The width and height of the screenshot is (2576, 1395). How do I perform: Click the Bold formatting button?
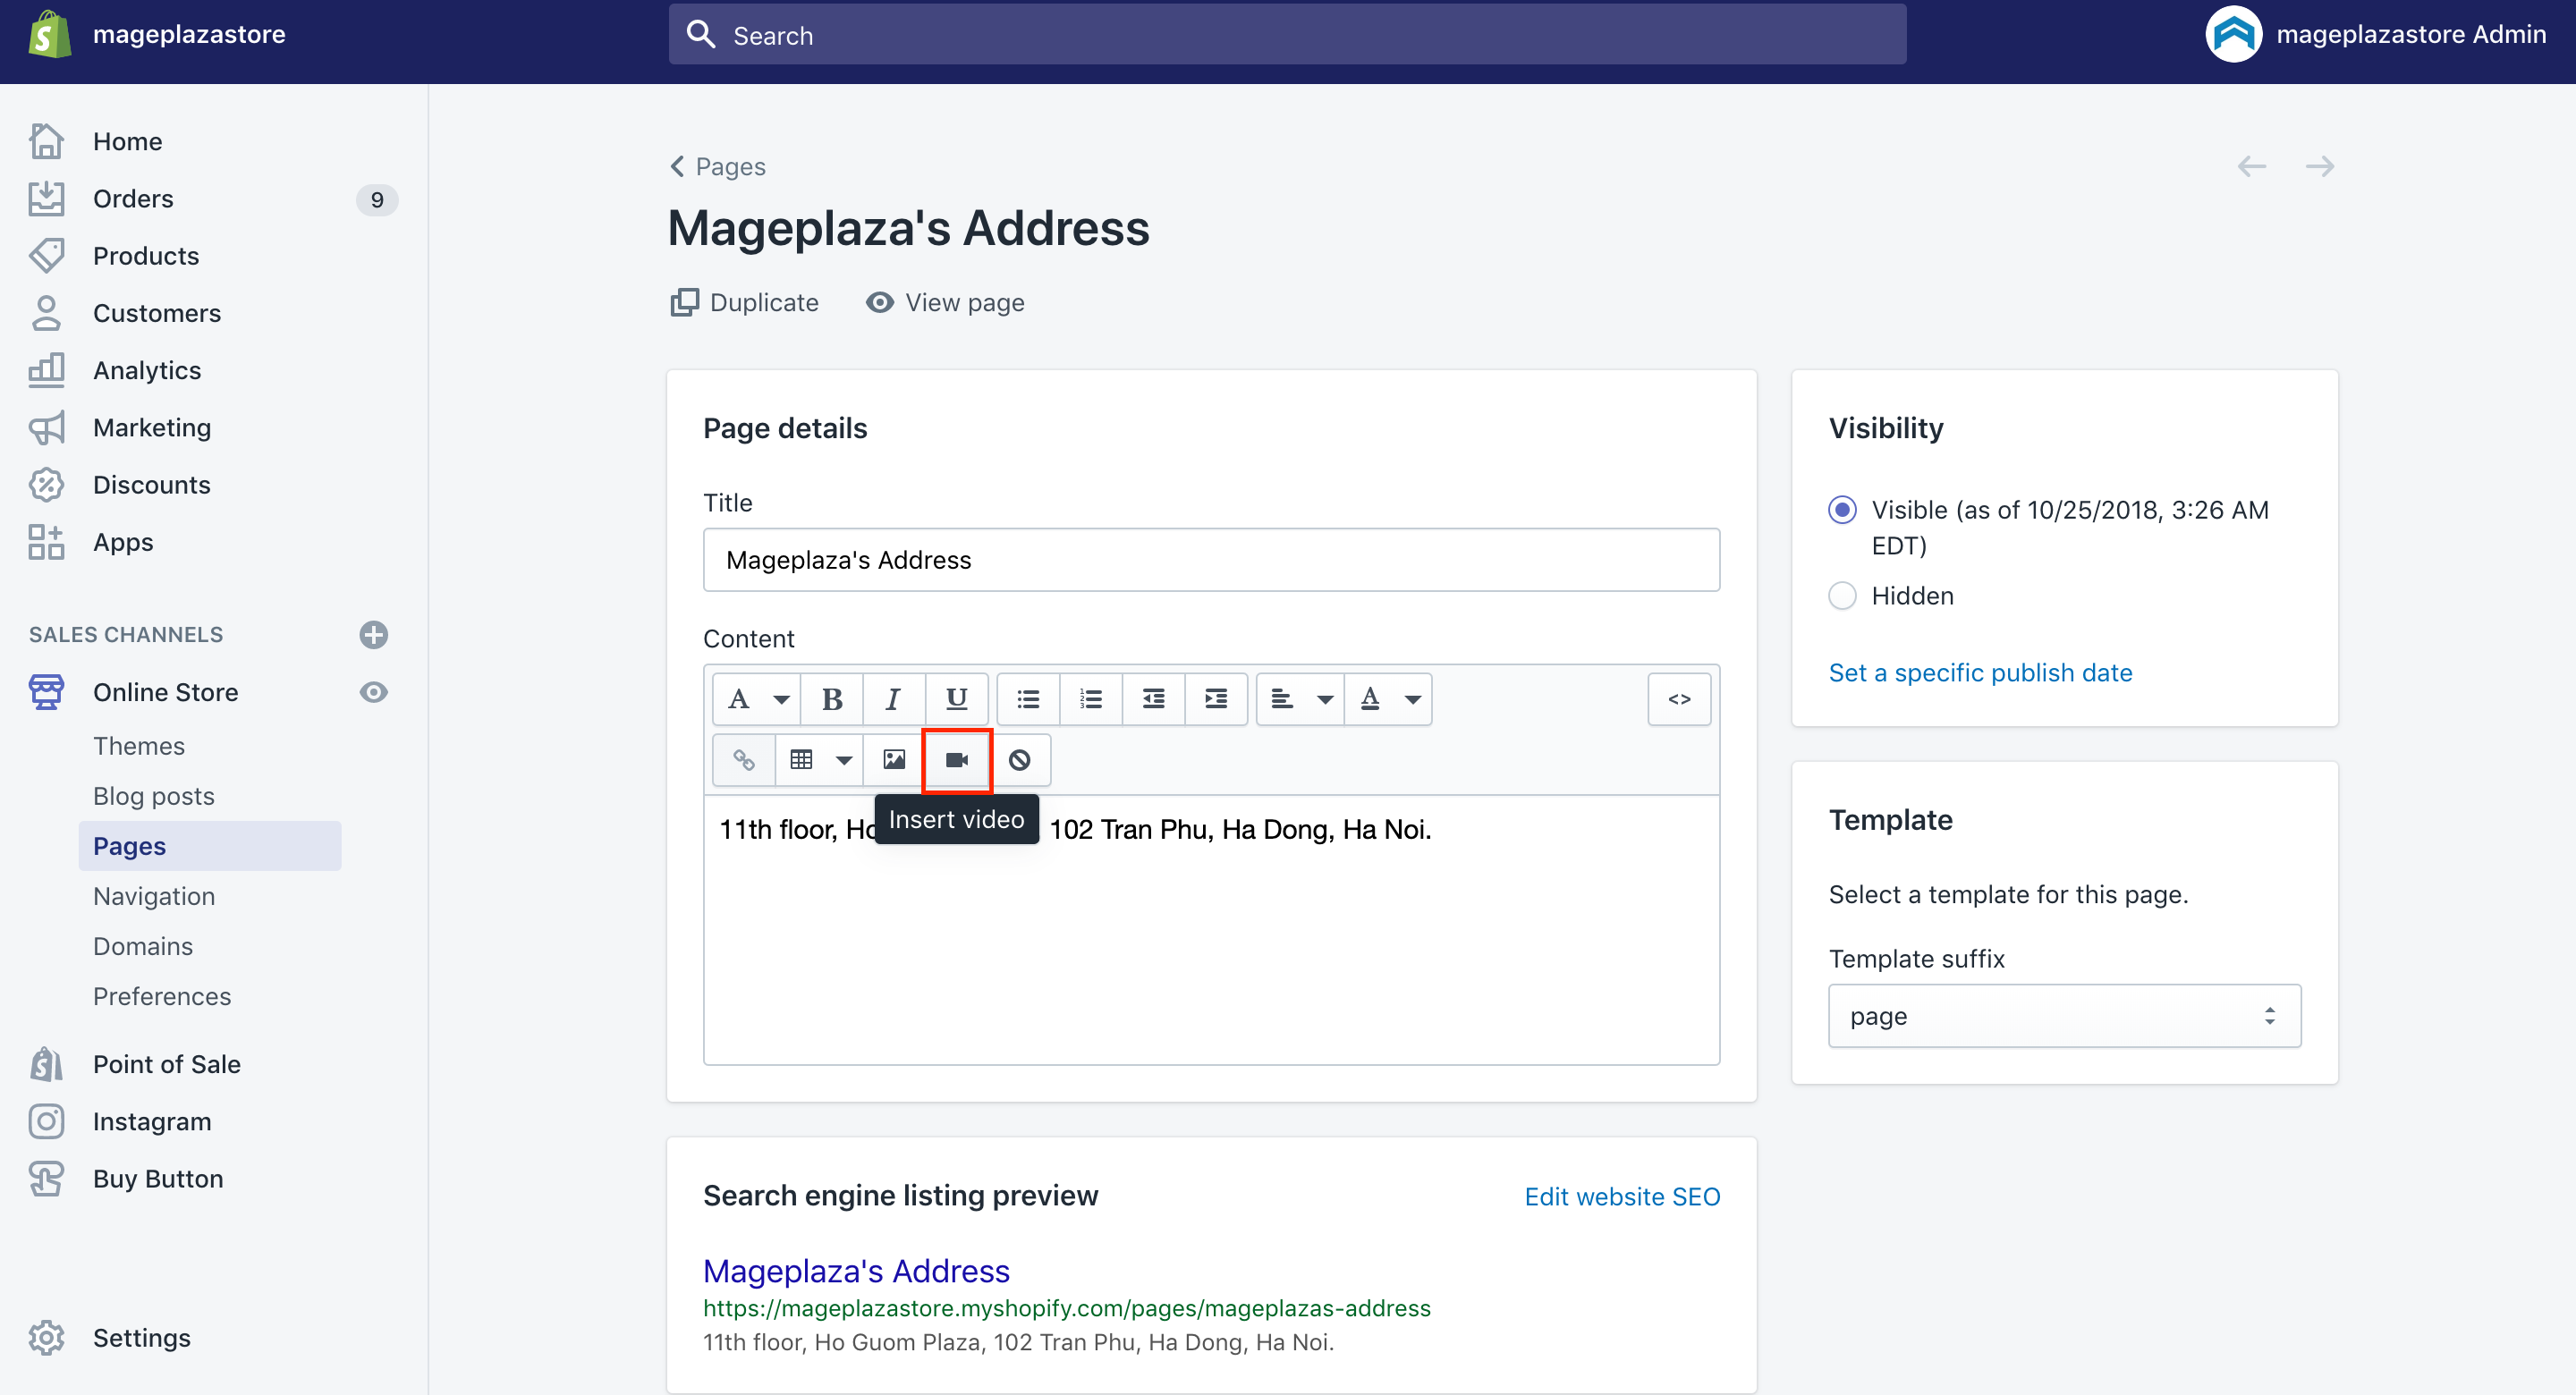(x=832, y=699)
